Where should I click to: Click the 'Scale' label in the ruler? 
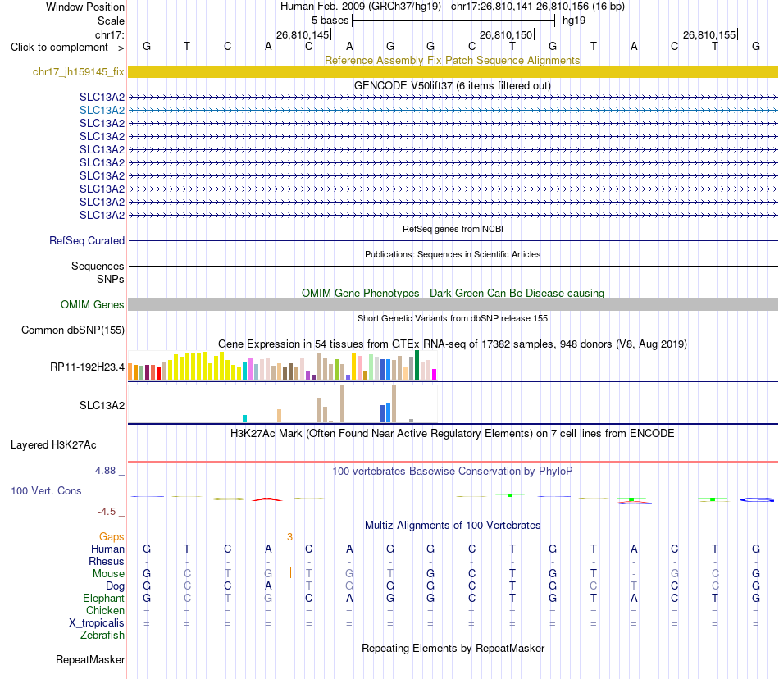tap(111, 21)
